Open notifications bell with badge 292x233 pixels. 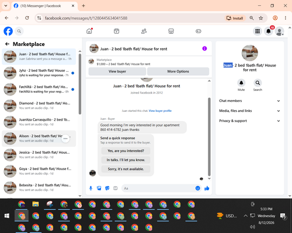[269, 31]
